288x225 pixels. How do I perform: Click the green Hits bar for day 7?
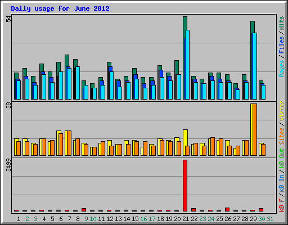coord(67,61)
